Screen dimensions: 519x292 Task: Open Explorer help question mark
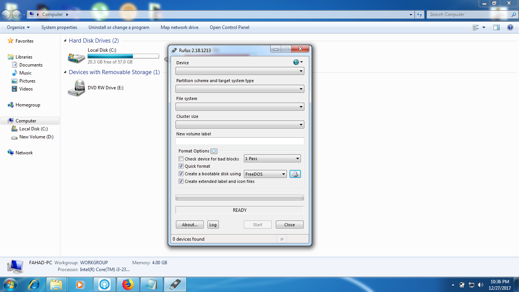click(510, 27)
